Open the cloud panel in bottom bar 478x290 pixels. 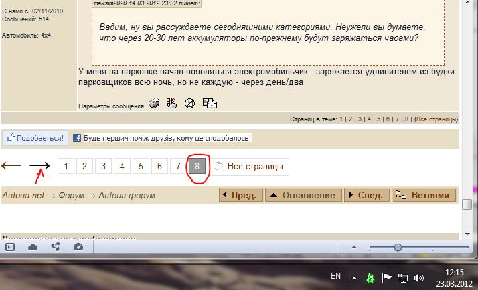coord(32,247)
